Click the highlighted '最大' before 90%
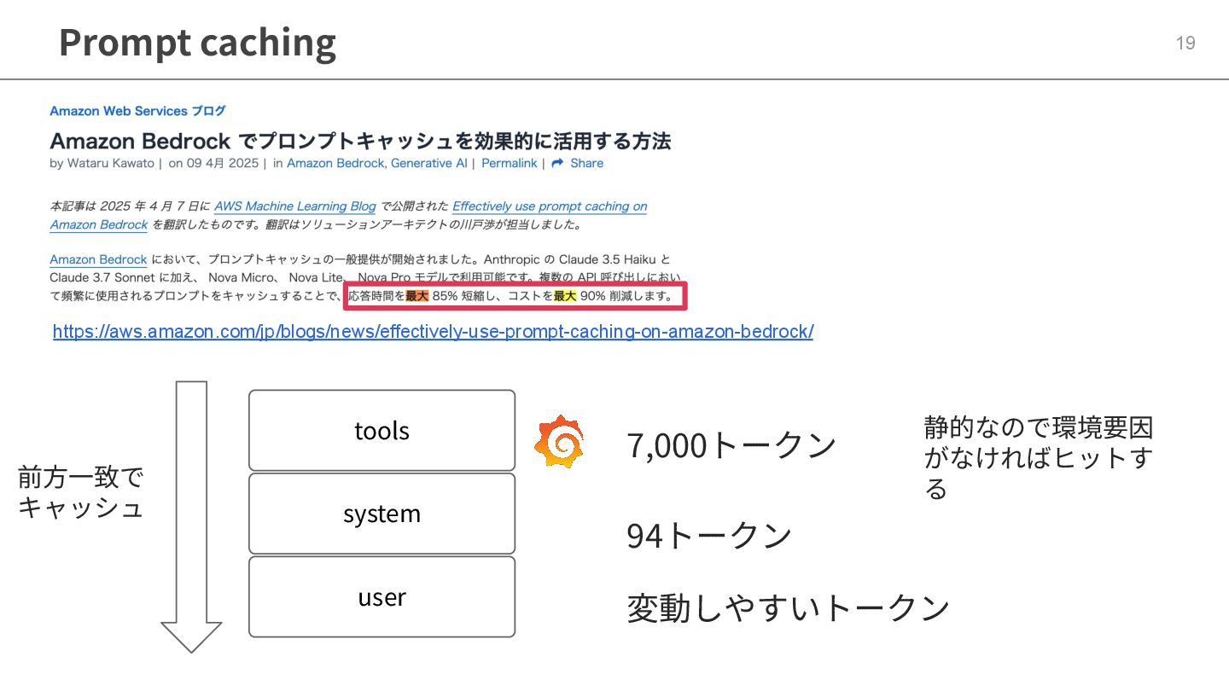 click(x=565, y=296)
